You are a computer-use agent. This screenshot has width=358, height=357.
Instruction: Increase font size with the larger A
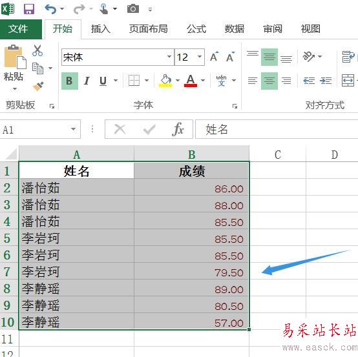[x=214, y=57]
